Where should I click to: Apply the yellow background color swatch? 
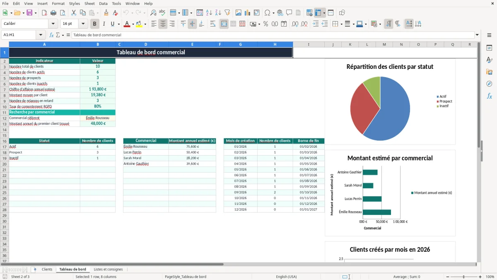(x=139, y=24)
